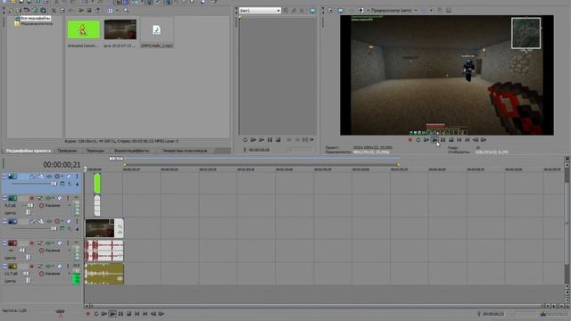Pause in the trimmer window transport
Viewport: 571px width, 321px height.
pyautogui.click(x=269, y=140)
